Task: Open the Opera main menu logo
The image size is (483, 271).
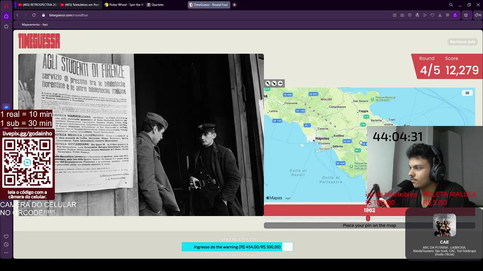Action: [6, 6]
